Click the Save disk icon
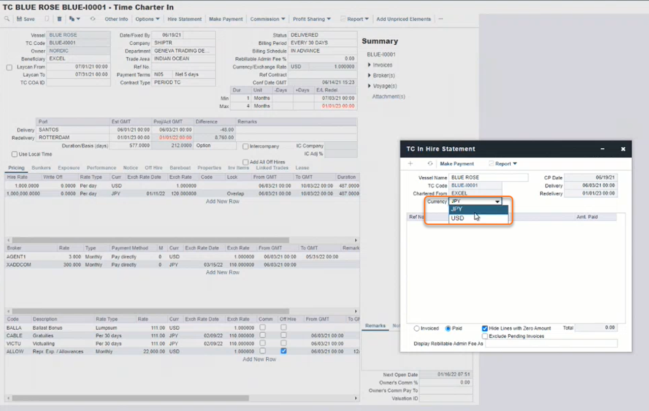This screenshot has width=649, height=411. [x=25, y=19]
